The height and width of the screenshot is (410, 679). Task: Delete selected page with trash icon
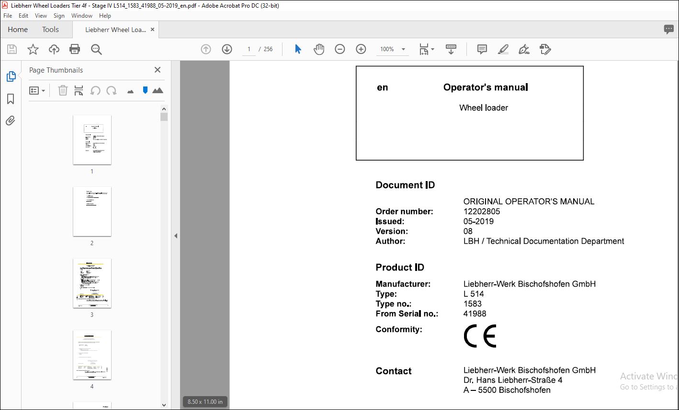(x=63, y=90)
